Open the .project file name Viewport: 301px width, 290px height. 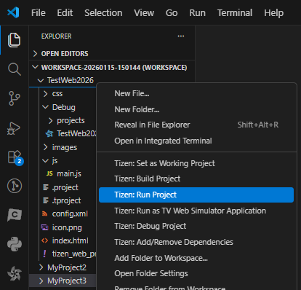tap(65, 187)
